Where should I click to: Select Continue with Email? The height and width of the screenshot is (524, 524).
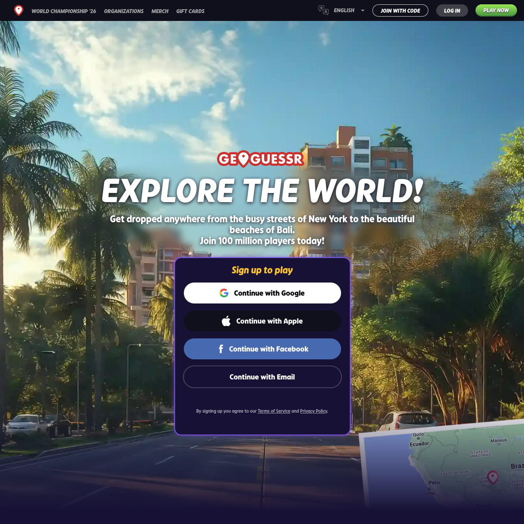[262, 377]
